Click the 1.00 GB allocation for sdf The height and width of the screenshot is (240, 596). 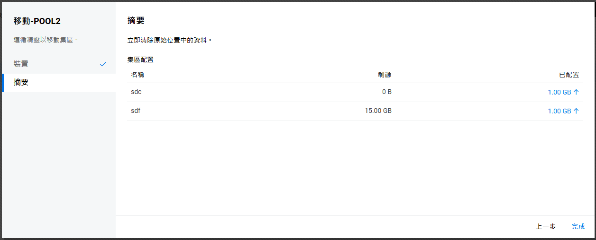559,111
